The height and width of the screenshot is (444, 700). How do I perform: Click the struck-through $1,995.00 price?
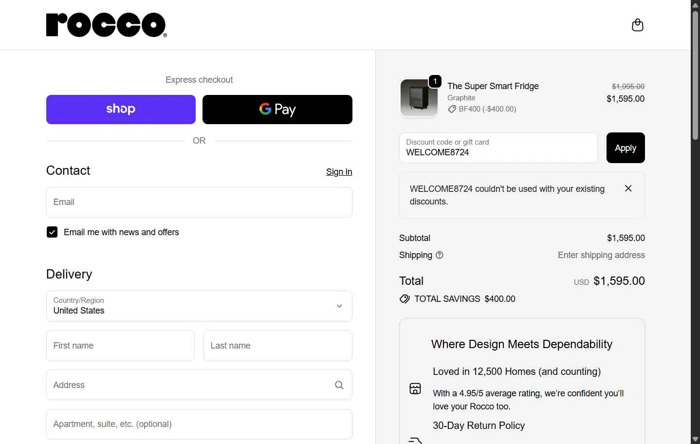pos(628,87)
